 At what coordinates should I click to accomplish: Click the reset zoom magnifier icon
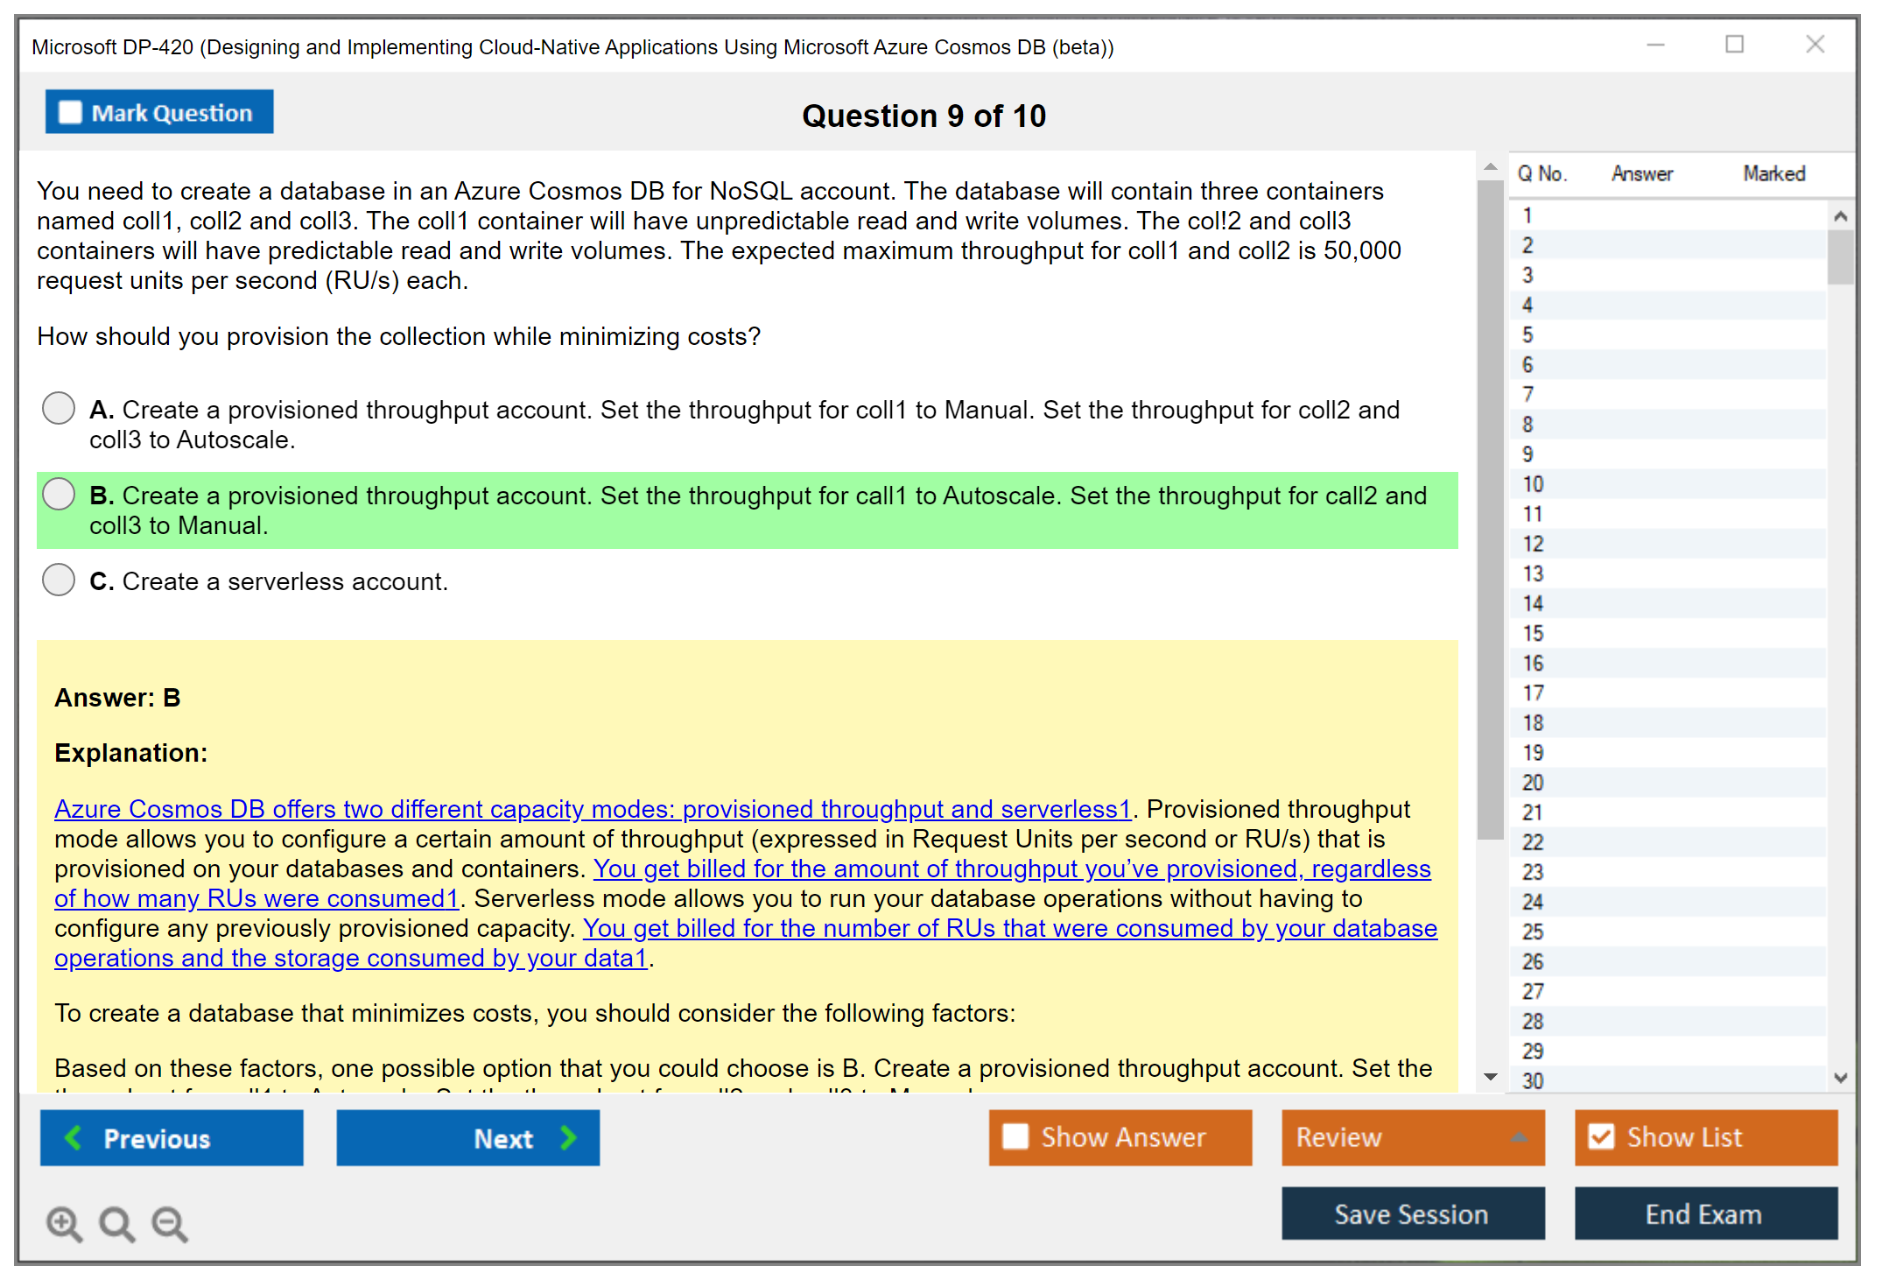tap(116, 1223)
